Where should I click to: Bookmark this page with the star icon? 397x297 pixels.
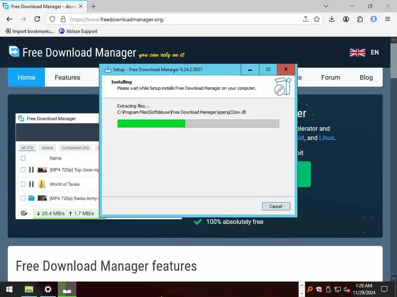(316, 19)
